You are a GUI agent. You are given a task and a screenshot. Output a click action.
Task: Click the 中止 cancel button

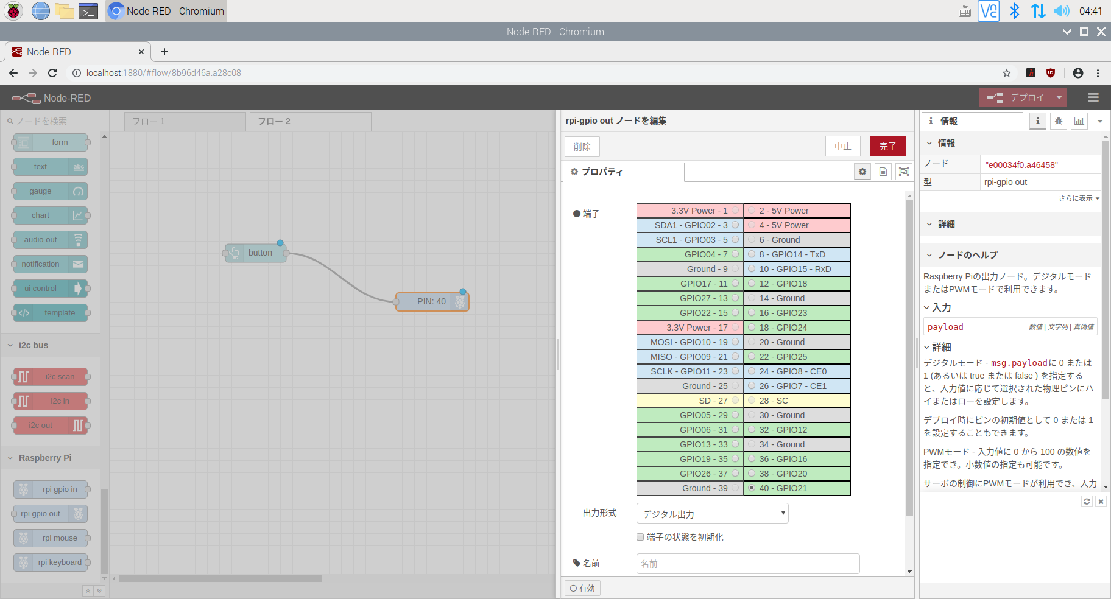tap(843, 146)
